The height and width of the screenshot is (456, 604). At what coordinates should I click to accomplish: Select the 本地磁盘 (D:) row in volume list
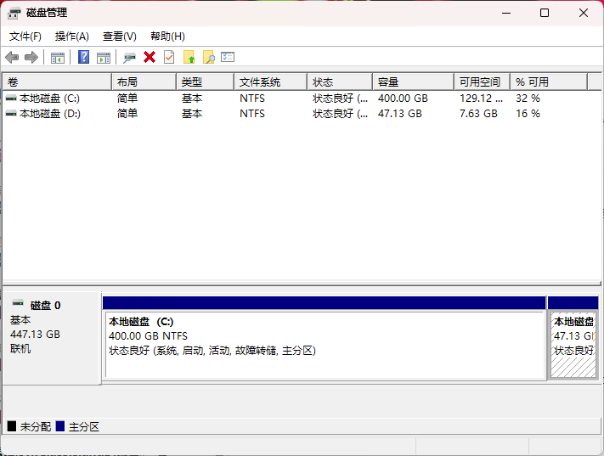click(49, 113)
